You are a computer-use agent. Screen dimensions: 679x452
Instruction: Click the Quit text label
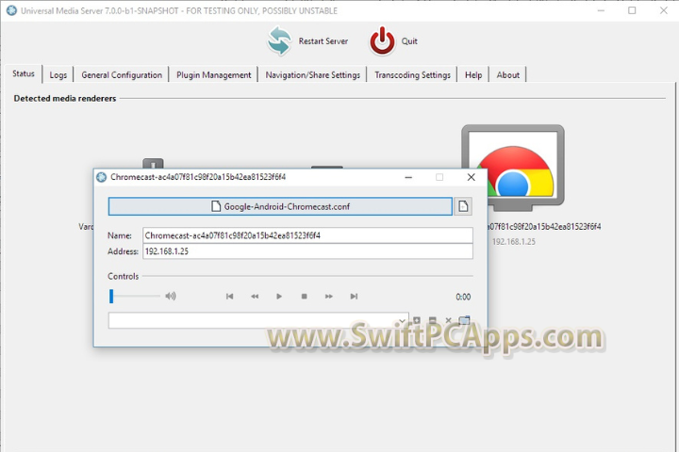(409, 41)
